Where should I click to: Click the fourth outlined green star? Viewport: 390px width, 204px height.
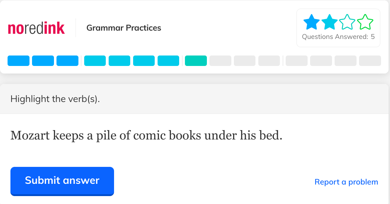pos(365,22)
